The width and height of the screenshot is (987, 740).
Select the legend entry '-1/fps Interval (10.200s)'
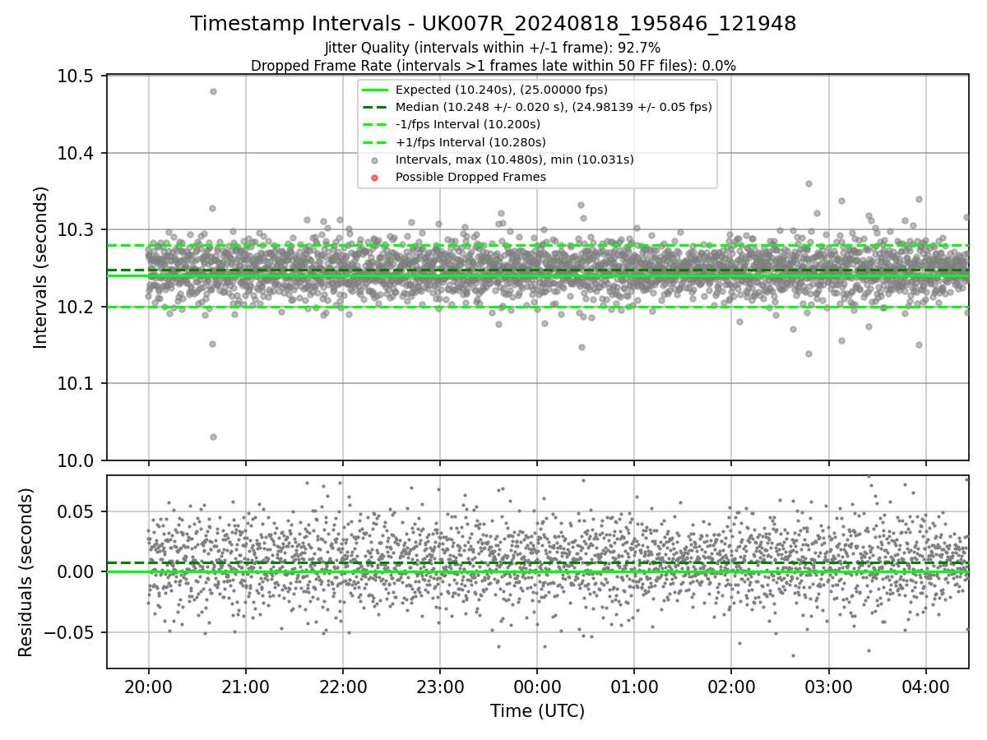(468, 124)
